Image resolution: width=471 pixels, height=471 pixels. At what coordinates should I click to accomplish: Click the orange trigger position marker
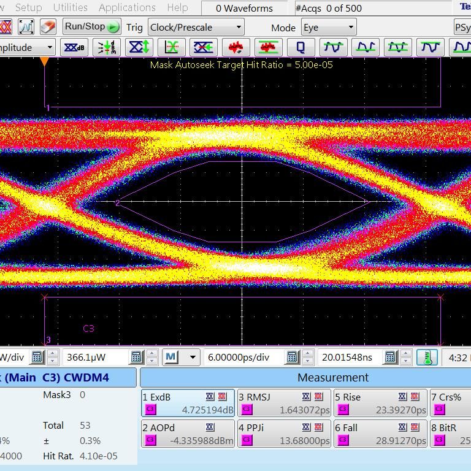point(44,61)
